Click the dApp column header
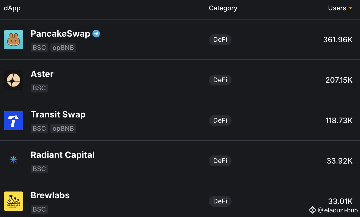Screen dimensions: 360x217 click(12, 8)
